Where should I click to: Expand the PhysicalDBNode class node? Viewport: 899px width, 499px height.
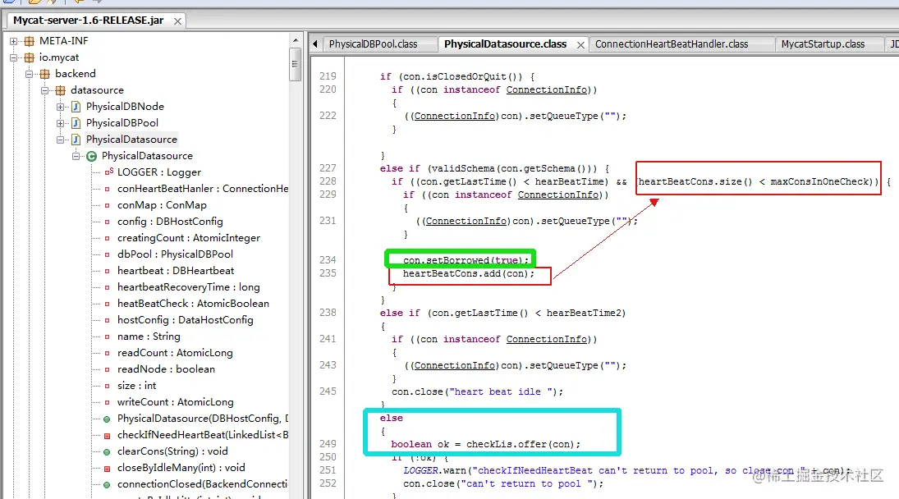(60, 108)
